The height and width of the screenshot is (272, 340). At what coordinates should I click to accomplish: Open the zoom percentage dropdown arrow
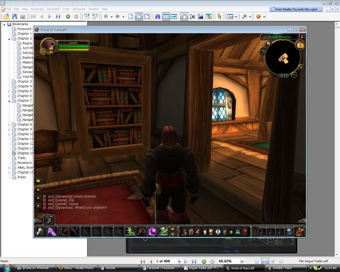click(242, 261)
